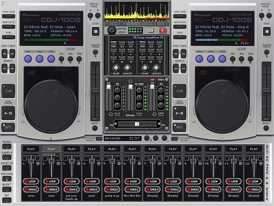Toggle left deck BEATLOCK button

click(9, 27)
